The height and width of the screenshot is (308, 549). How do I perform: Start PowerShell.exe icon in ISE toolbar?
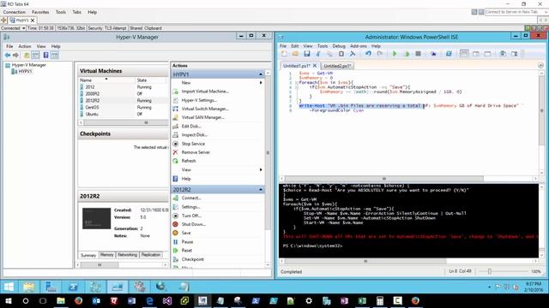tap(449, 54)
